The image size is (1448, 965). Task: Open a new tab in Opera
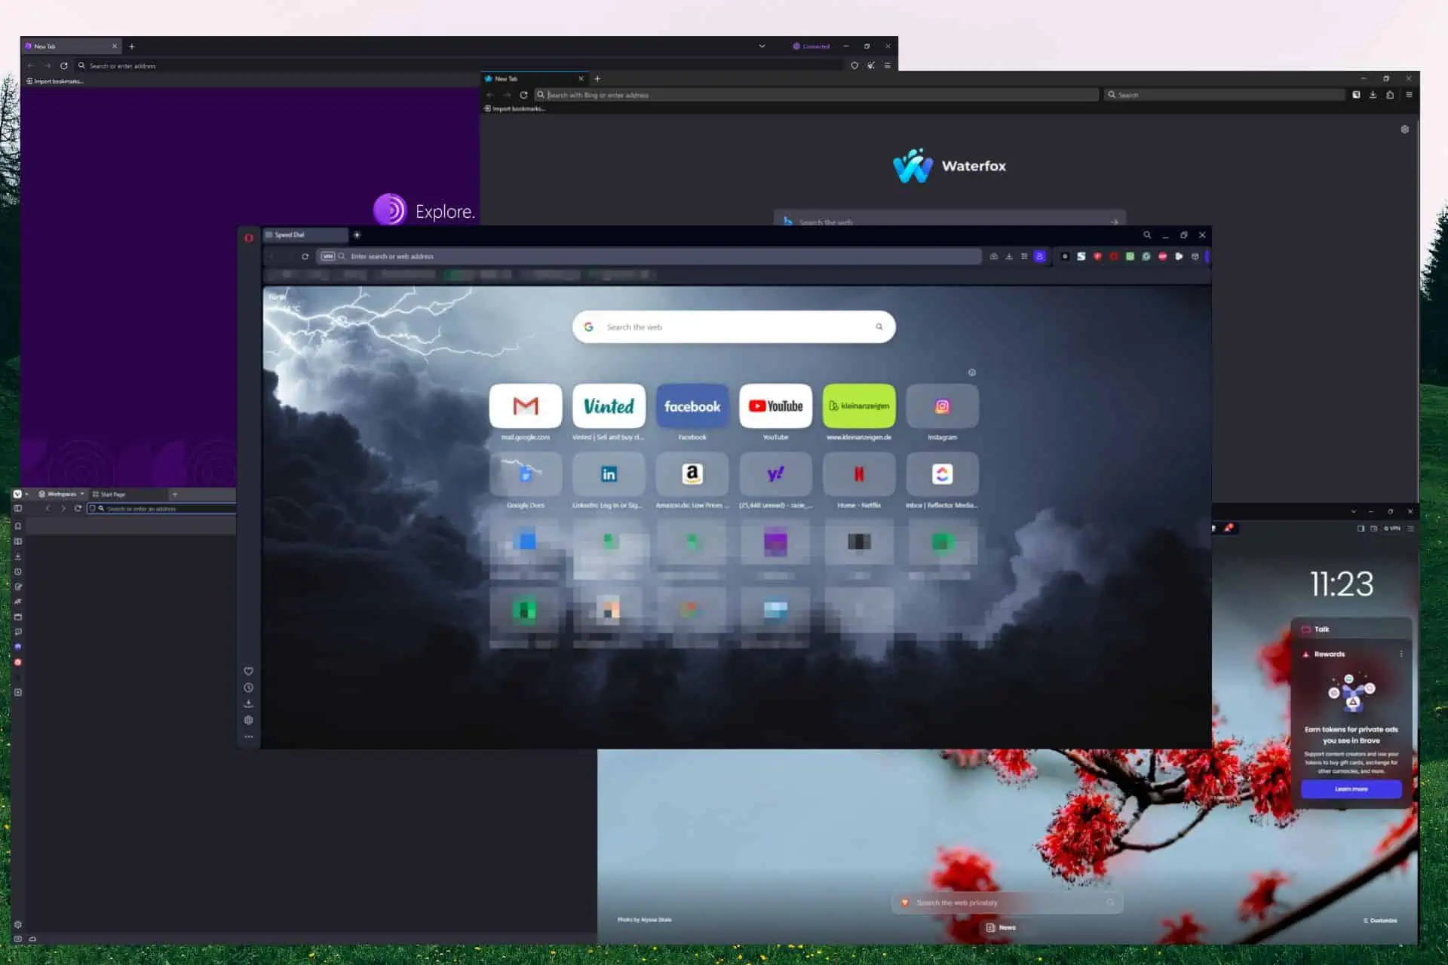(x=357, y=234)
